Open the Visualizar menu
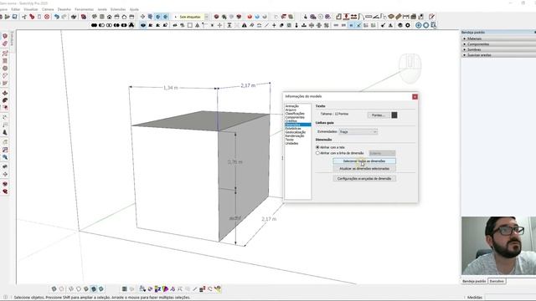536x301 pixels. tap(31, 9)
